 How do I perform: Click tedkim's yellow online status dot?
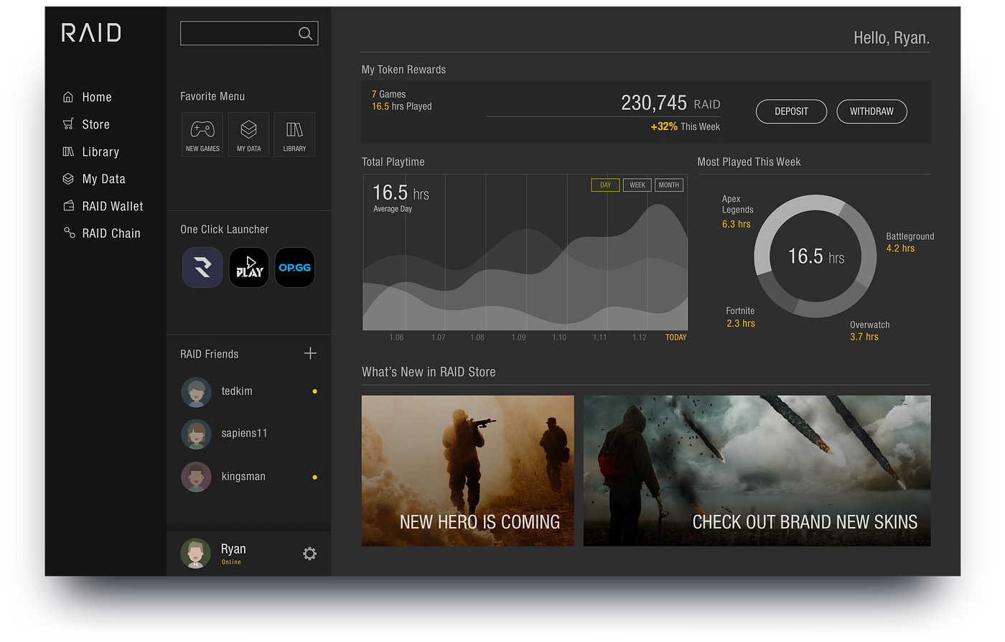tap(315, 391)
